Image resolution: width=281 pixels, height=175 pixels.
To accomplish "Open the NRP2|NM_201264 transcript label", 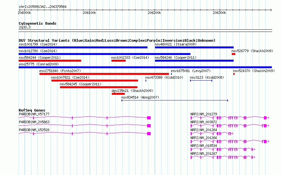I will coord(204,130).
